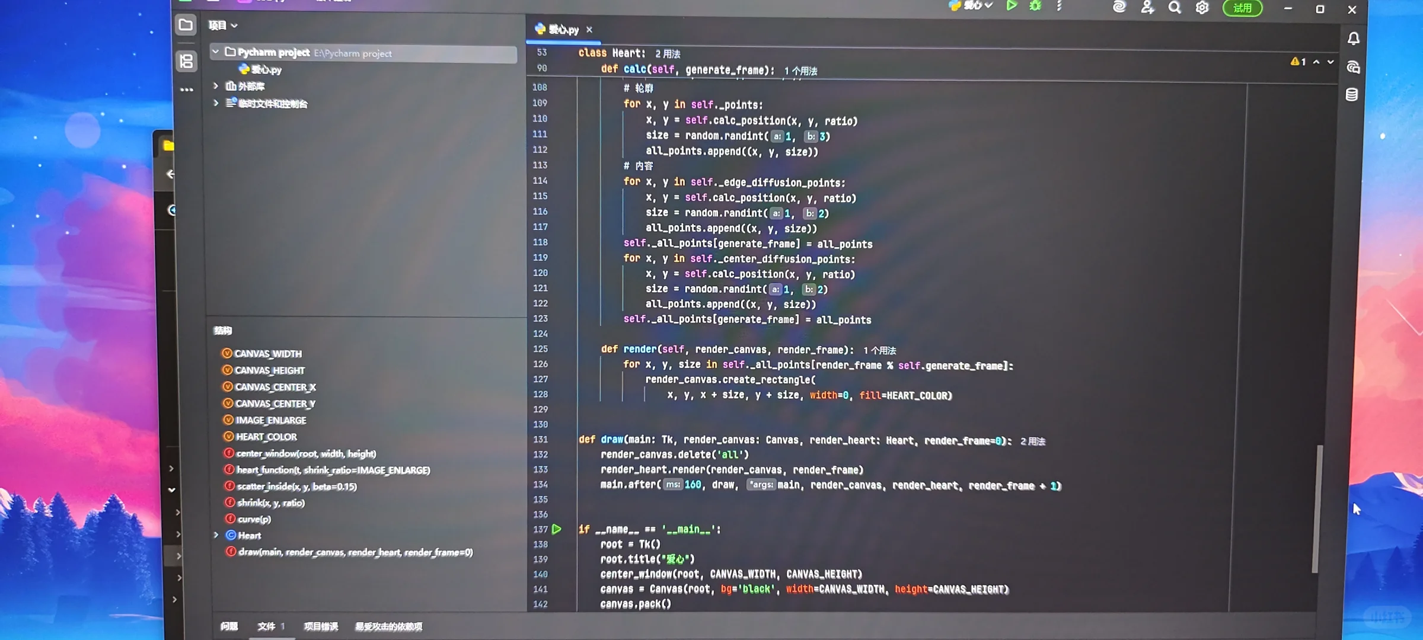1423x640 pixels.
Task: Open the 项目 view dropdown
Action: click(x=223, y=25)
